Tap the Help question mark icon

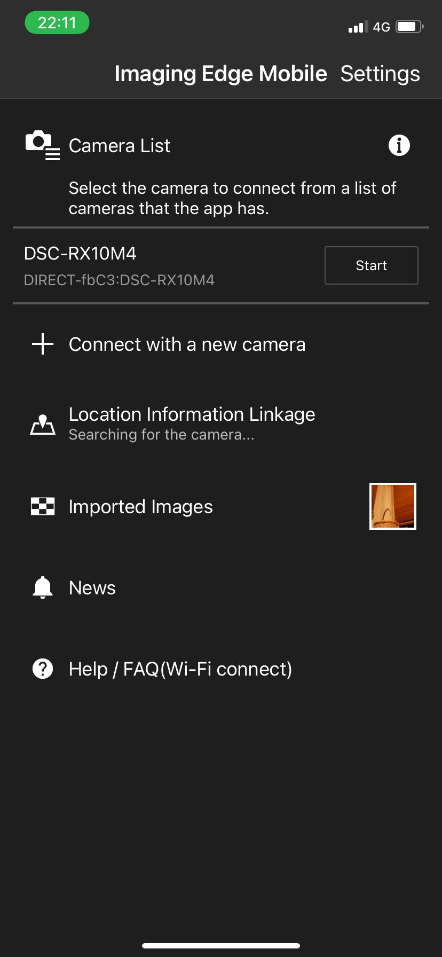(43, 669)
